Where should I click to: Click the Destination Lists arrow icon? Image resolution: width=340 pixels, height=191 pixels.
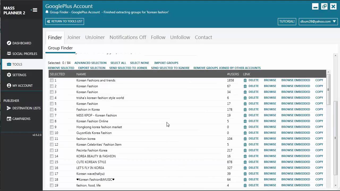tap(9, 108)
